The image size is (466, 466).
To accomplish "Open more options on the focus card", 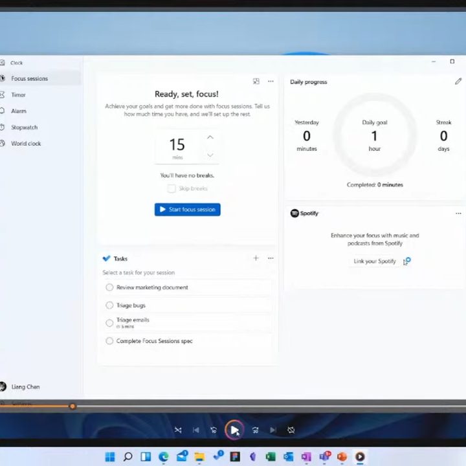I will (x=271, y=81).
